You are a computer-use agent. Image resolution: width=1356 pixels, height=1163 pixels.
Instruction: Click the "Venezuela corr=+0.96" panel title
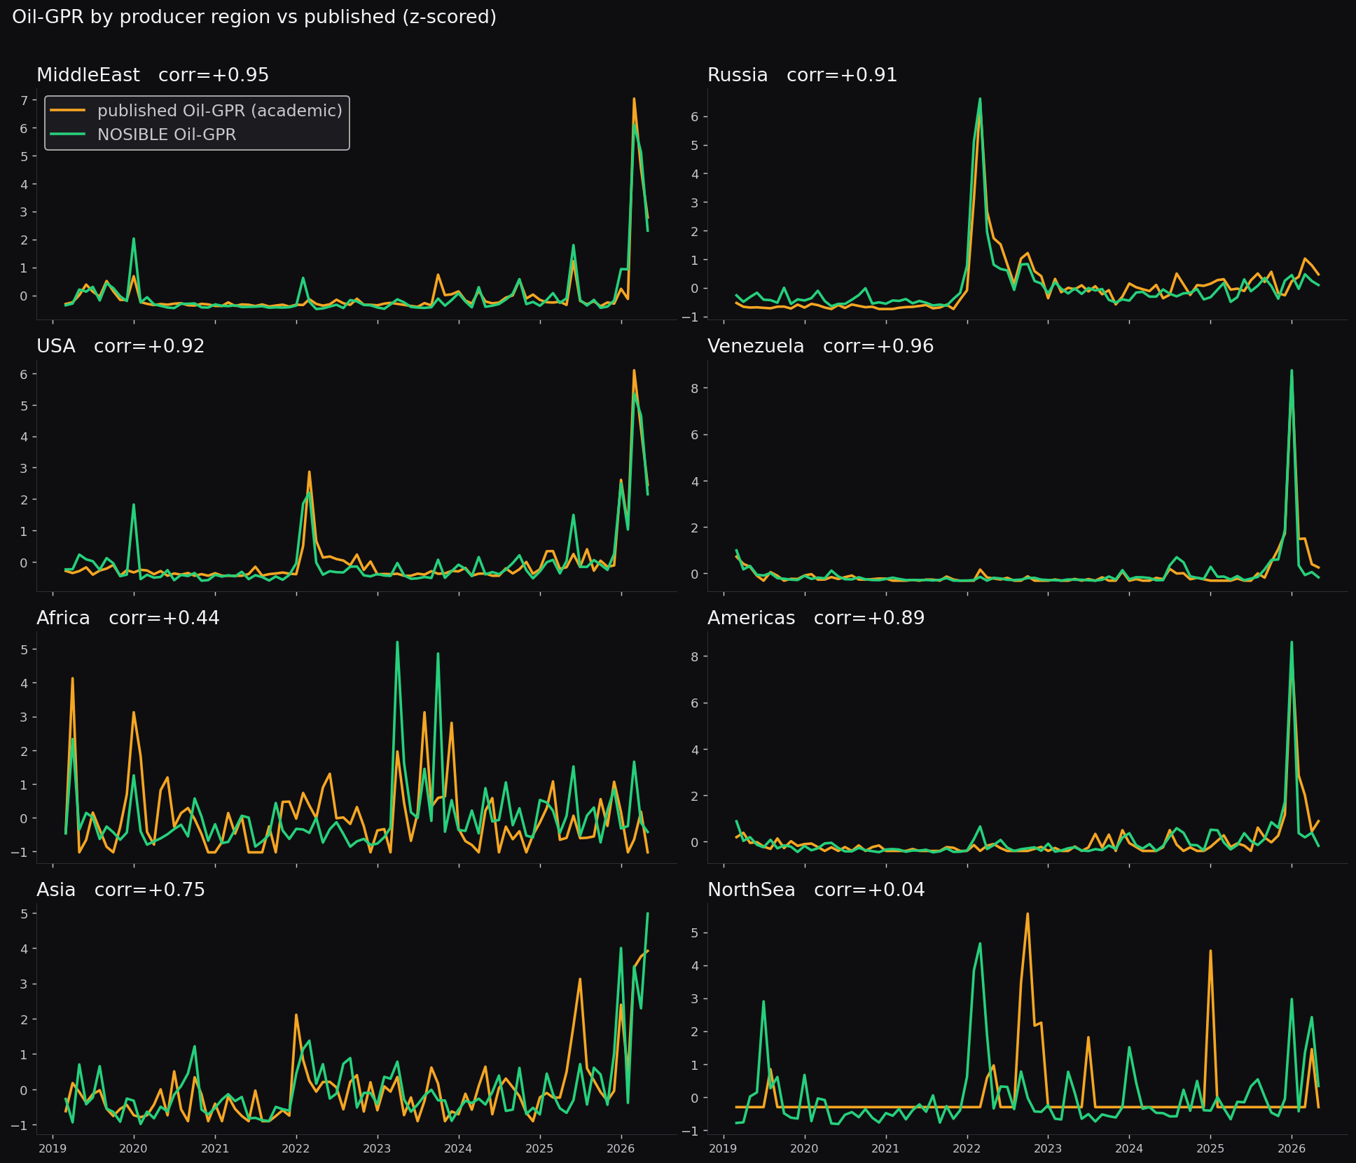821,346
